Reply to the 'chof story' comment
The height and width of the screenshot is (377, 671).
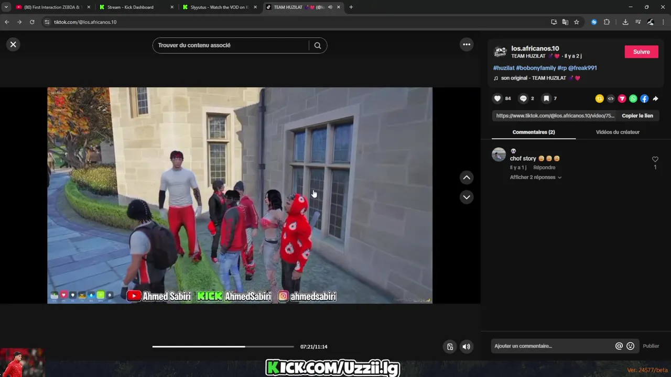544,168
